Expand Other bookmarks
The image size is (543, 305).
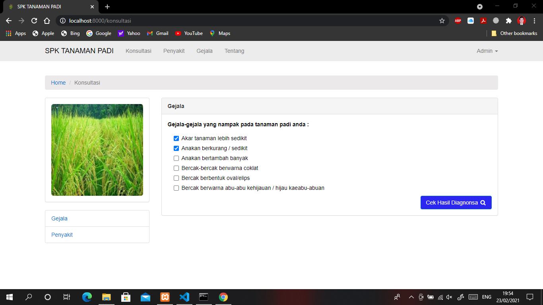click(x=514, y=33)
